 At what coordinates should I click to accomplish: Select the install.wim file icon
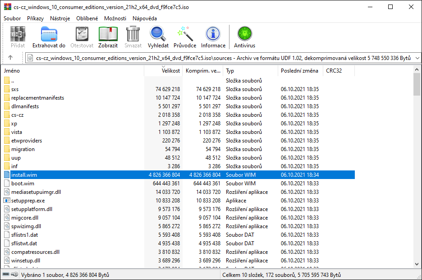(7, 175)
